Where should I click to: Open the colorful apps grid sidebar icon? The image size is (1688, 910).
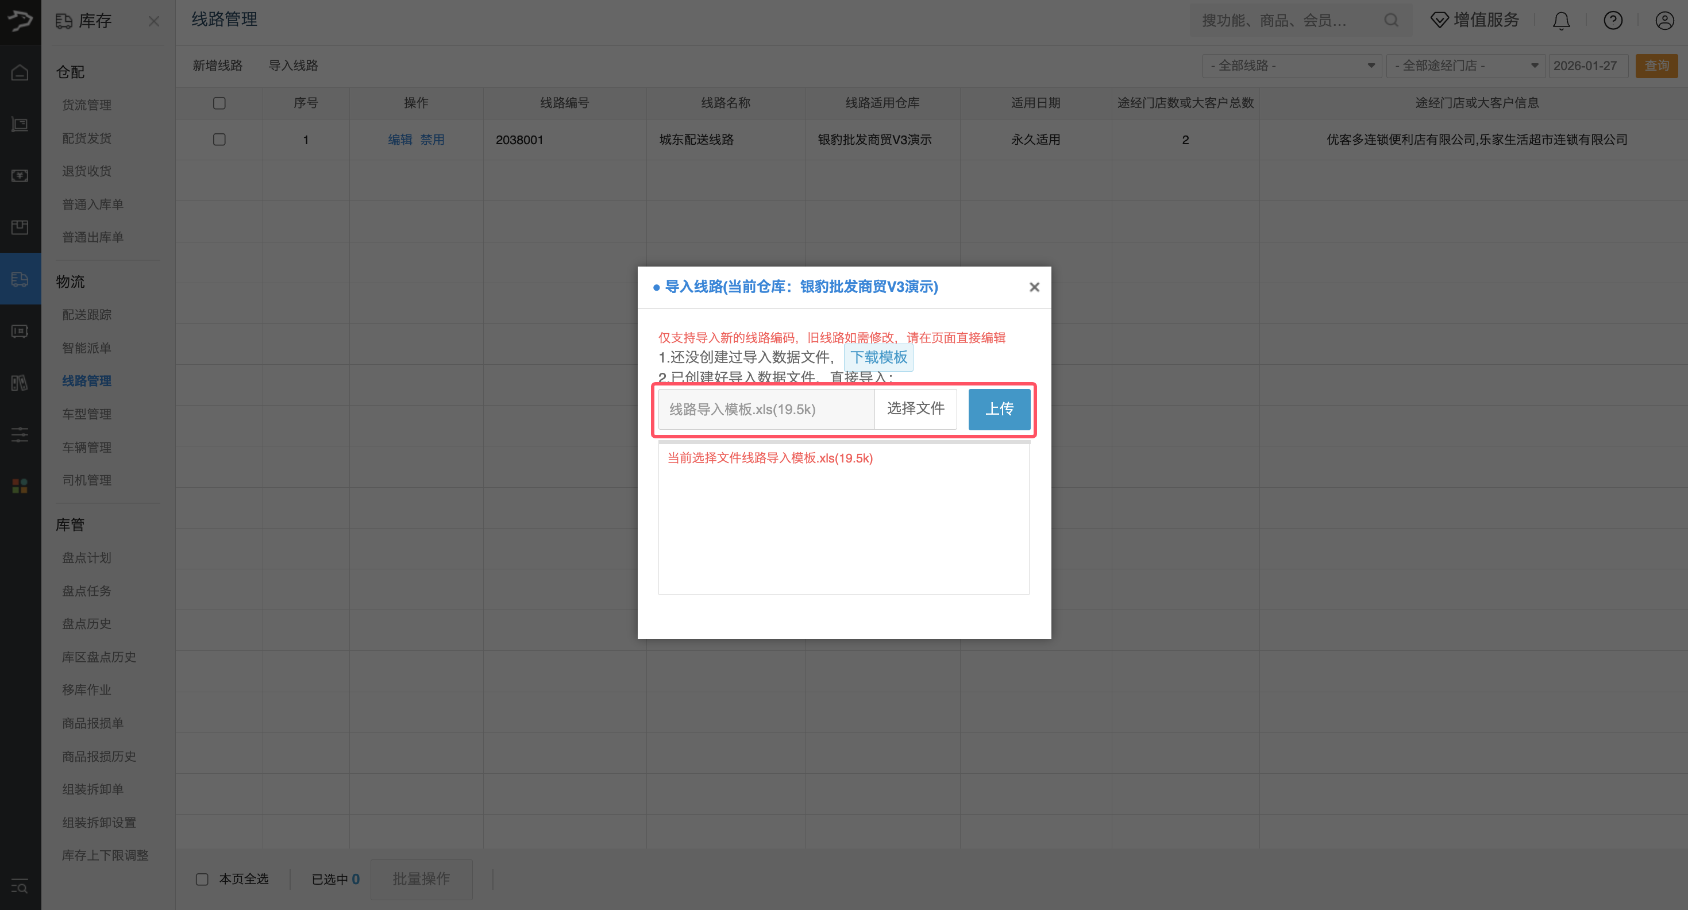(x=20, y=485)
